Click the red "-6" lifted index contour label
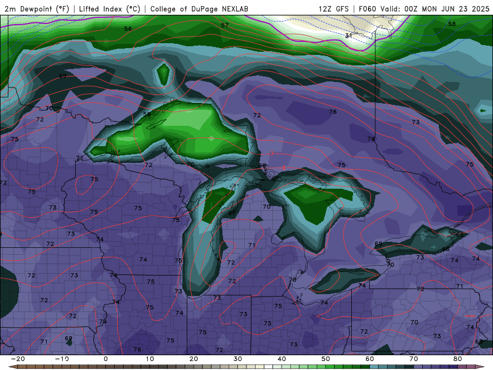The height and width of the screenshot is (370, 493). [x=283, y=168]
